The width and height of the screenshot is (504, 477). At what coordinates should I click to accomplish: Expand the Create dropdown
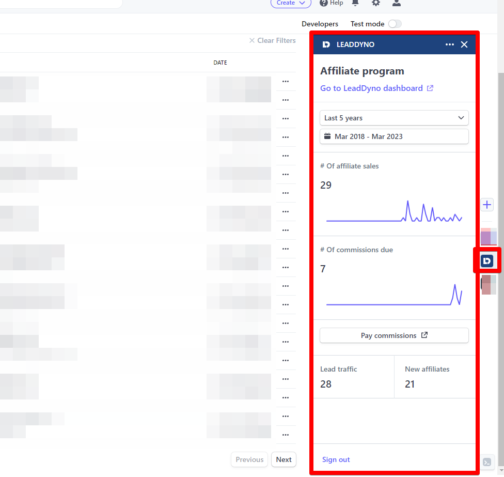(291, 3)
